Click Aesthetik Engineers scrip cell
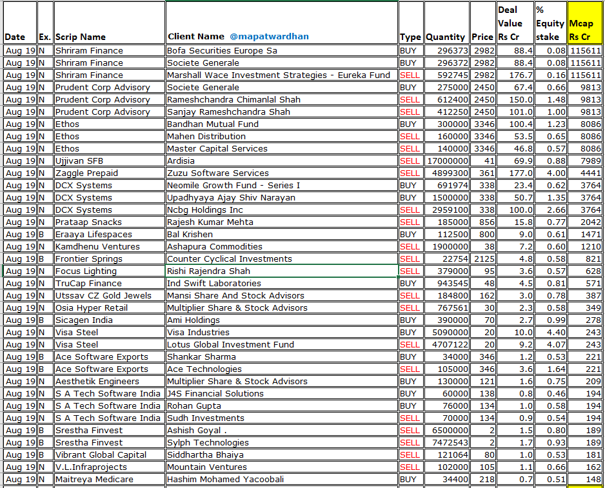This screenshot has width=605, height=488. (110, 382)
